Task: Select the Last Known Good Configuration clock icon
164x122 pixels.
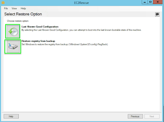Action: 13,31
